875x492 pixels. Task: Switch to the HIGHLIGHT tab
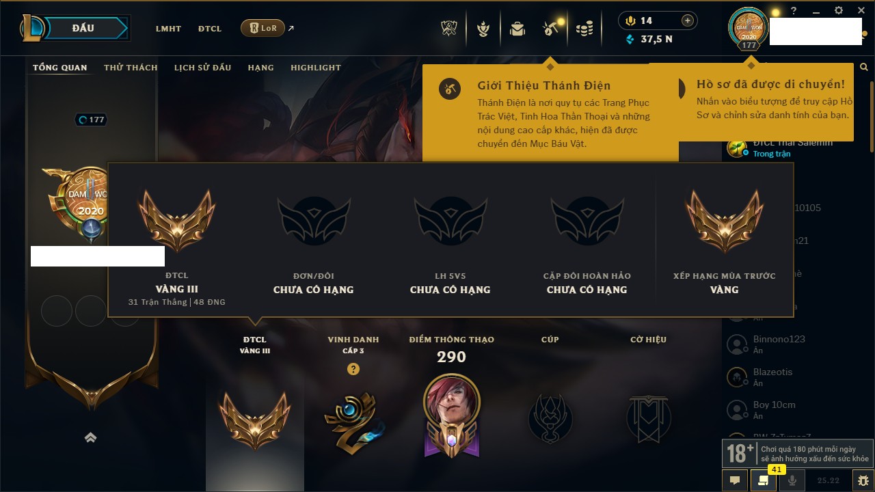315,68
